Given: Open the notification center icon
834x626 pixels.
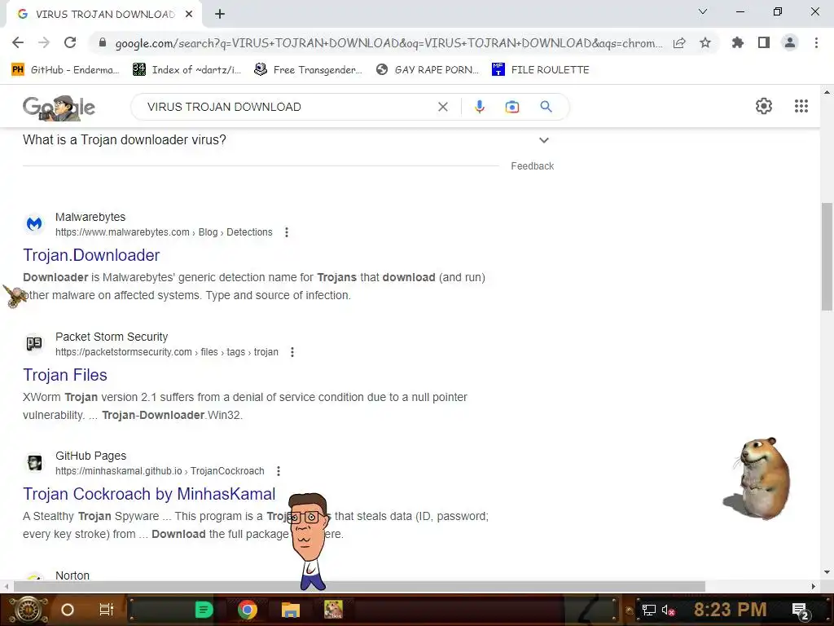Looking at the screenshot, I should pos(801,611).
